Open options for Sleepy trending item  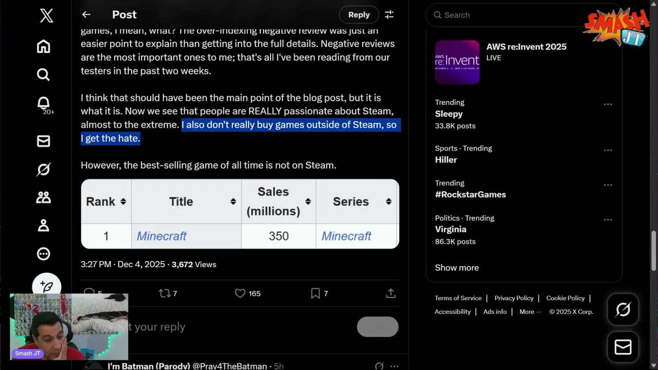click(608, 104)
